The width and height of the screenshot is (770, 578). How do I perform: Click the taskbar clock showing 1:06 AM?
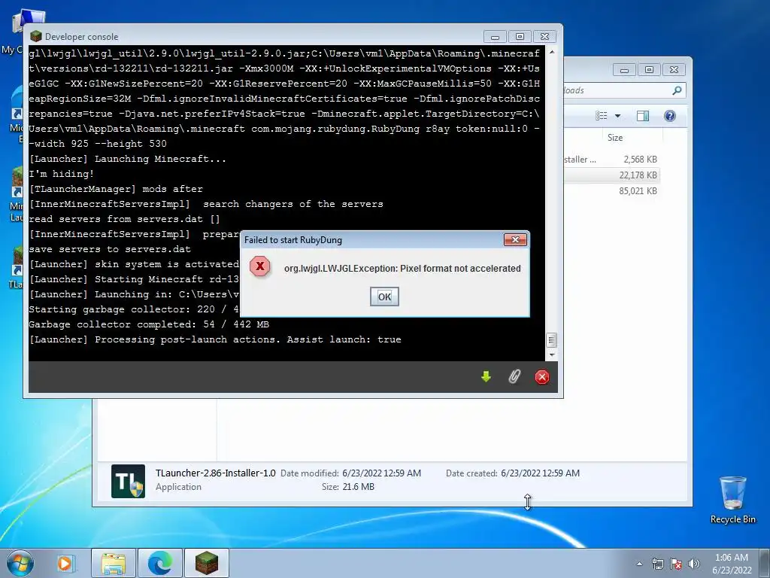click(x=732, y=563)
